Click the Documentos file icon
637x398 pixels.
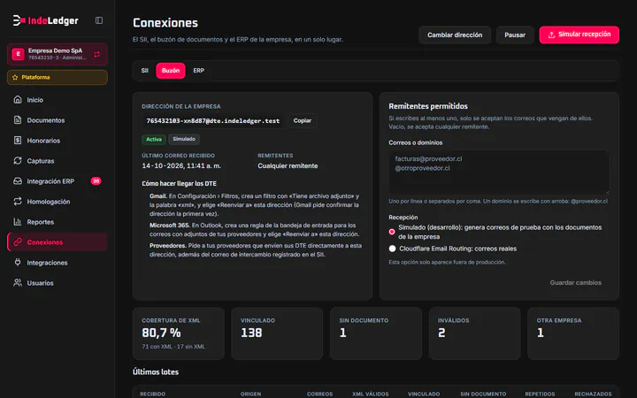point(18,119)
